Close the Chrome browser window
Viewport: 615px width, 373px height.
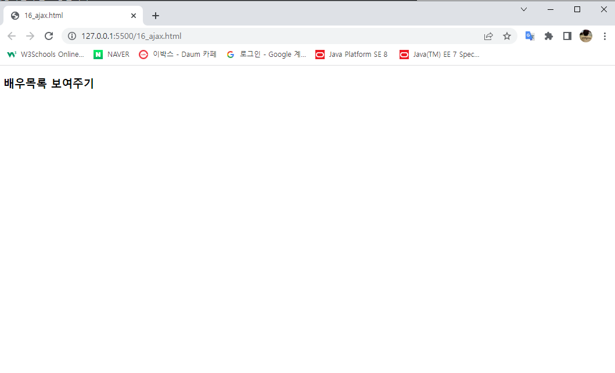[603, 9]
